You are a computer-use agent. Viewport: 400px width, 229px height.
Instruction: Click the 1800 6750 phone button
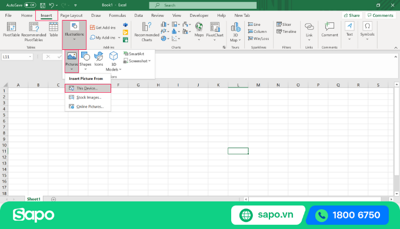tap(348, 215)
